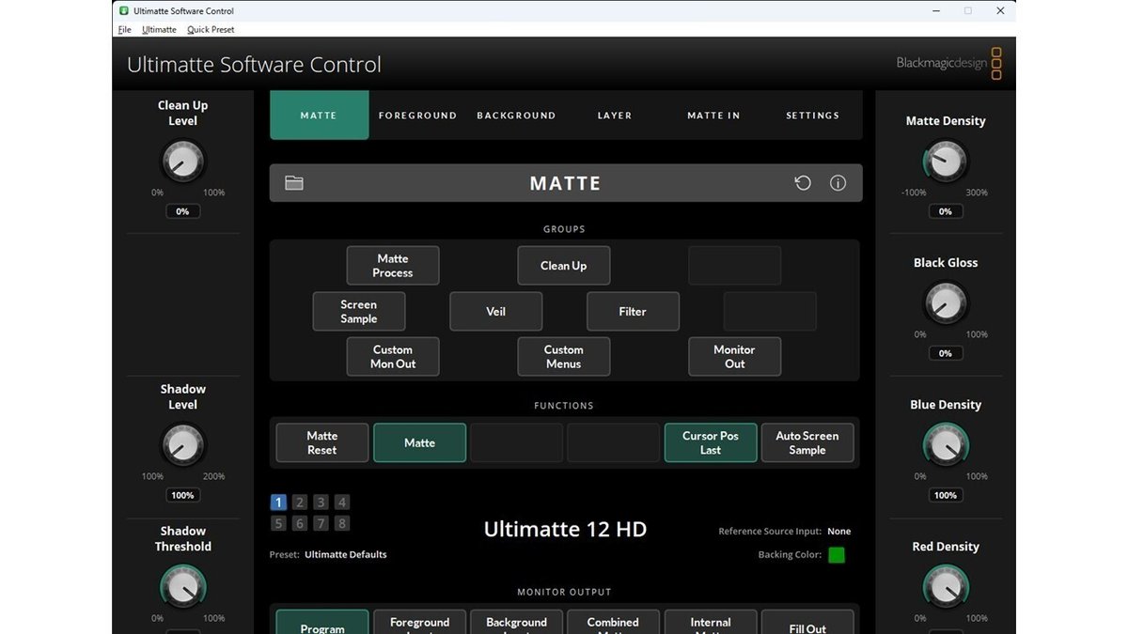Select Background monitor output
Viewport: 1128px width, 634px height.
click(516, 622)
